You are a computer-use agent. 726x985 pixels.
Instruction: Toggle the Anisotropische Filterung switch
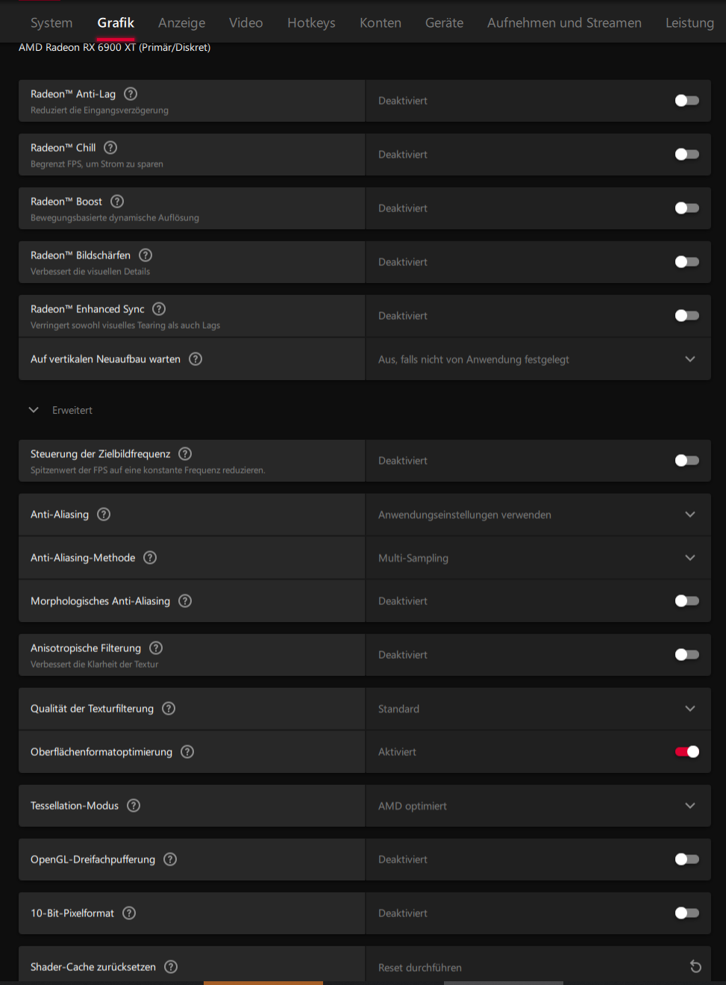686,655
